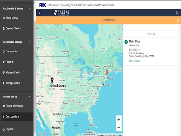Close the Locations panel with X

click(x=178, y=21)
